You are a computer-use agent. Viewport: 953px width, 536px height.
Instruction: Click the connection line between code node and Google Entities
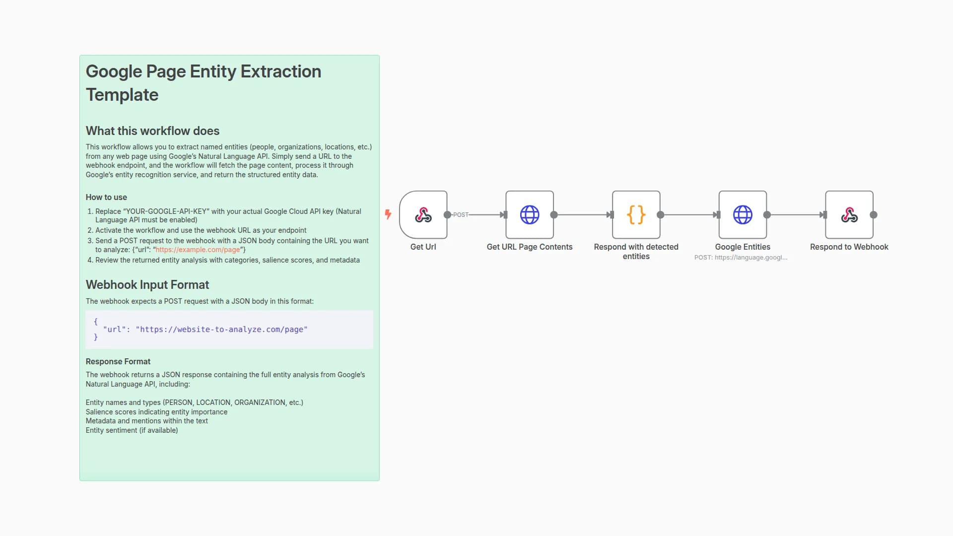tap(689, 215)
